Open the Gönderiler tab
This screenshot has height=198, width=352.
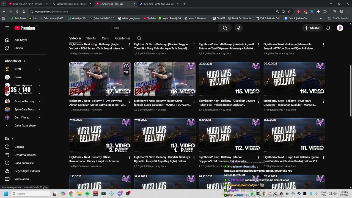click(123, 38)
